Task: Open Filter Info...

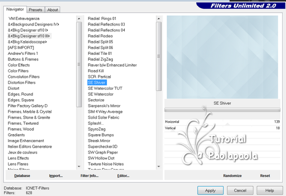Action: point(89,176)
